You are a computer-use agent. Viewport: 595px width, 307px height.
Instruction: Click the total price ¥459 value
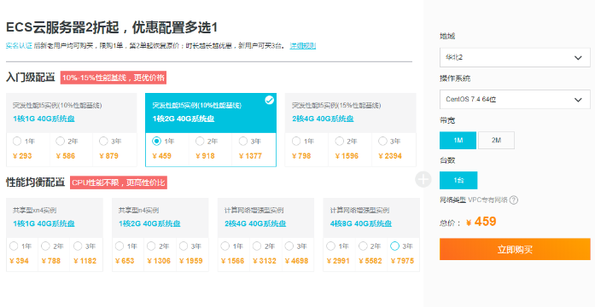[481, 222]
